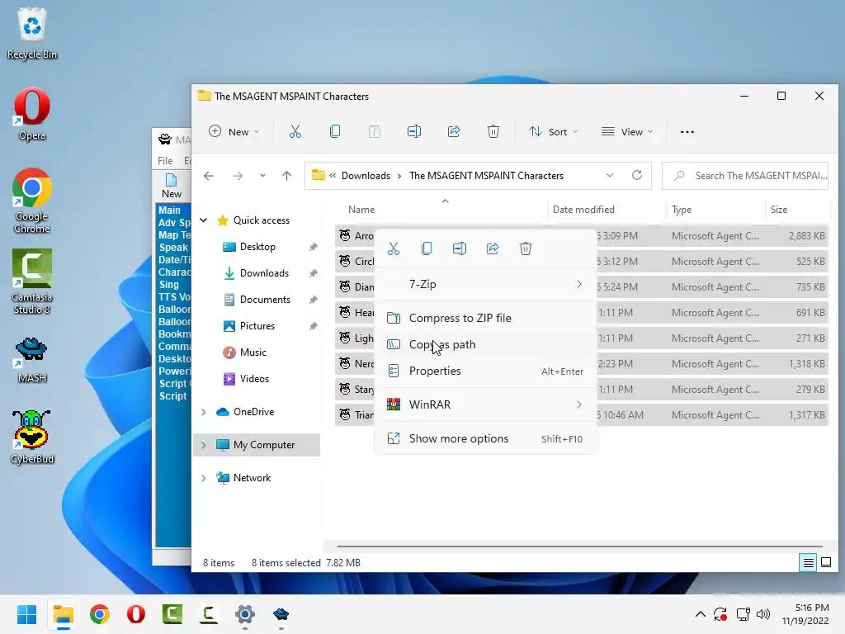Open New item dropdown
Viewport: 845px width, 634px height.
coord(234,131)
